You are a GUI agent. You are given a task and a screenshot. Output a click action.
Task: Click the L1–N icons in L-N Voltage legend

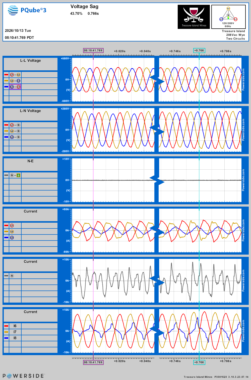click(x=15, y=125)
